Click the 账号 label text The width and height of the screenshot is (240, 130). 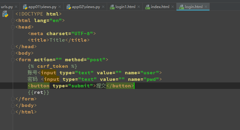point(32,73)
